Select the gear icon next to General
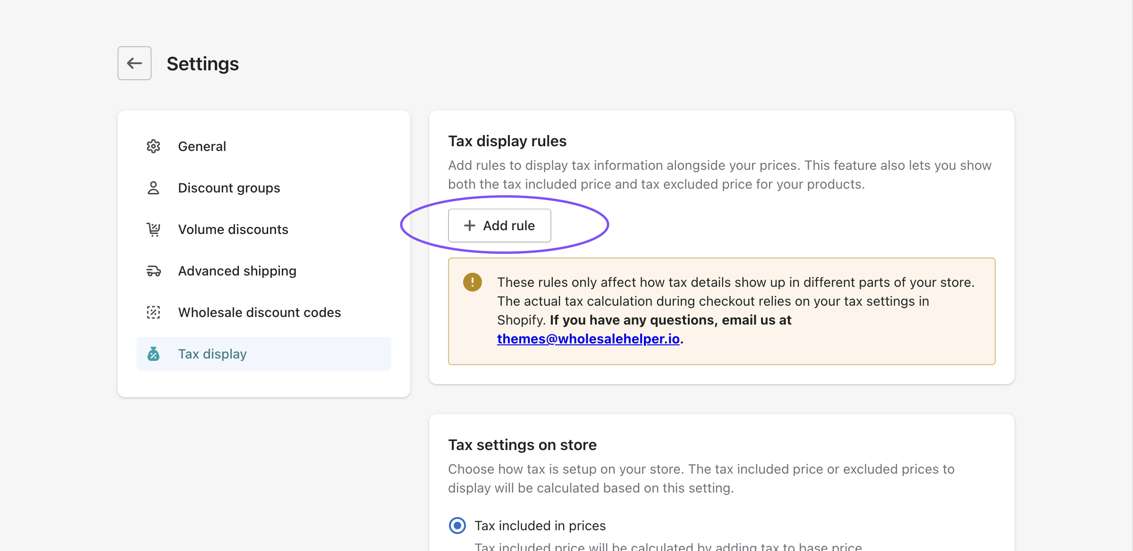 pyautogui.click(x=153, y=146)
